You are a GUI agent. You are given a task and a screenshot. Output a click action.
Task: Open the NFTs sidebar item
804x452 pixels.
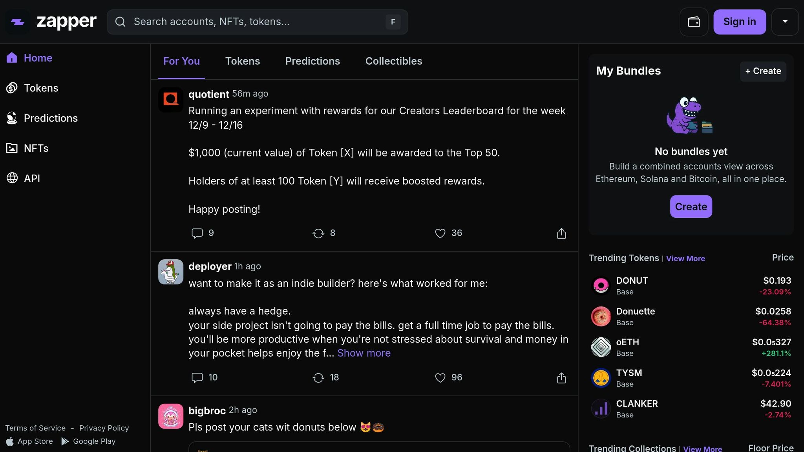(36, 148)
